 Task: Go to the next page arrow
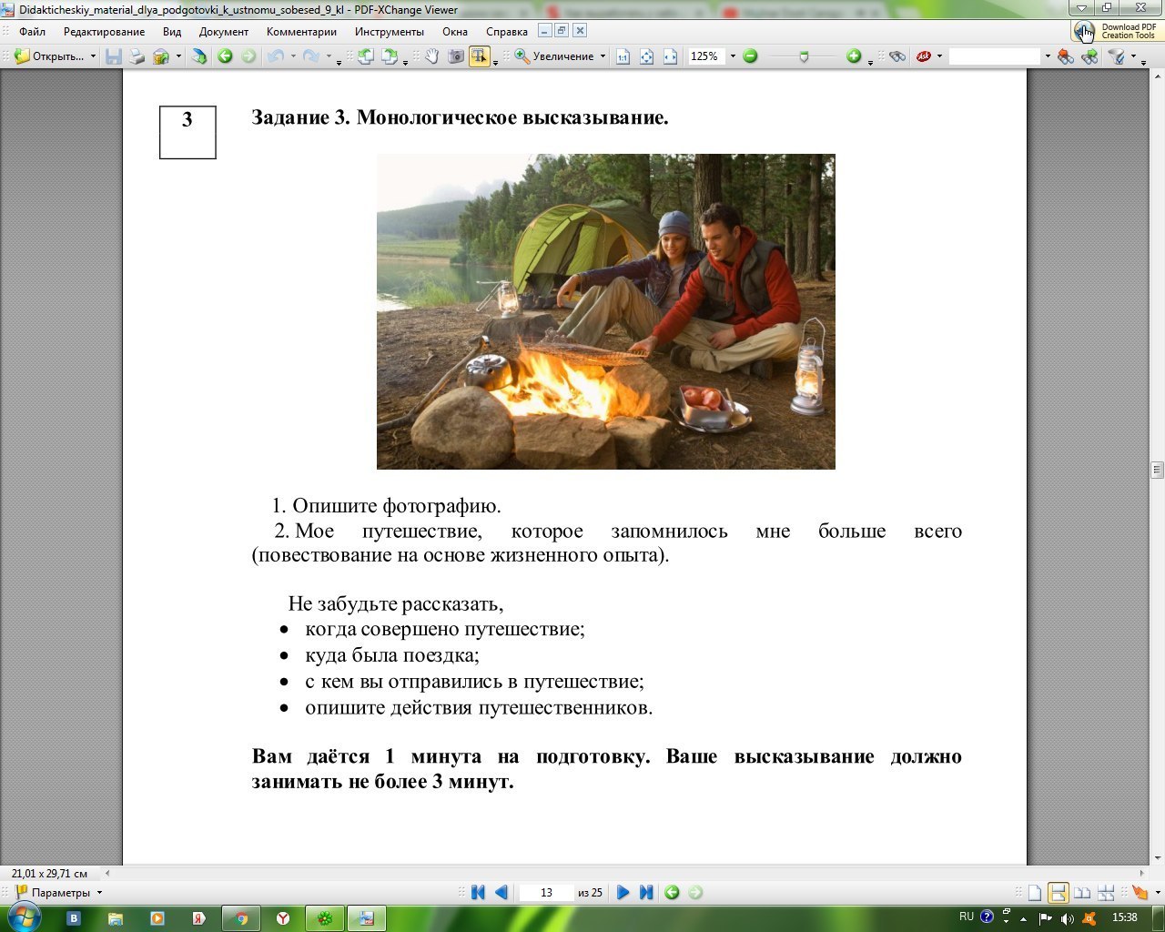(623, 893)
